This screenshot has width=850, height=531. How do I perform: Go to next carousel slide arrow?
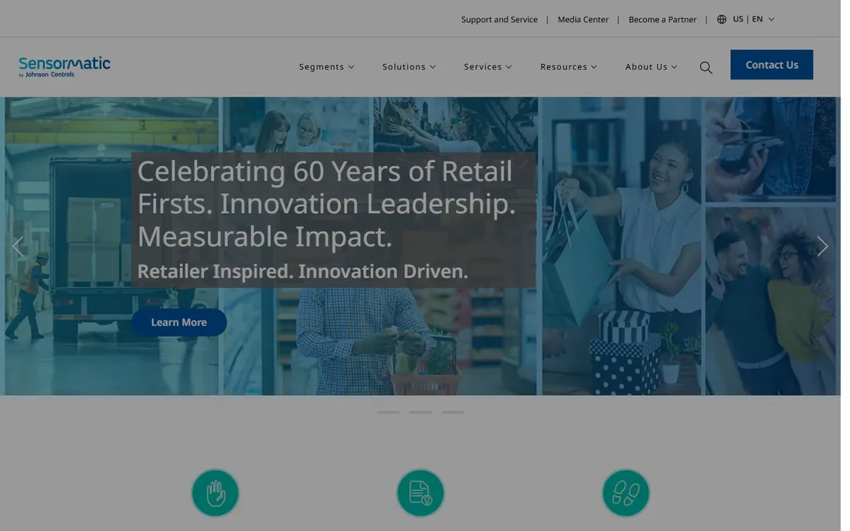(822, 246)
